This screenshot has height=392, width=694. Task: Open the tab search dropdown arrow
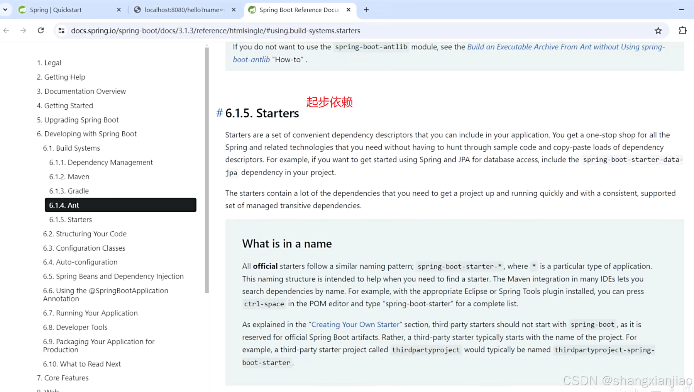(x=5, y=10)
